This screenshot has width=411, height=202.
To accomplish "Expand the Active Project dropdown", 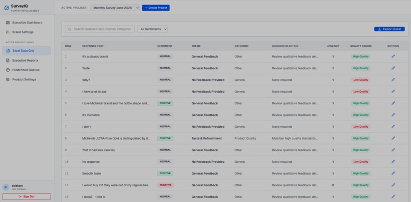I will [x=115, y=8].
